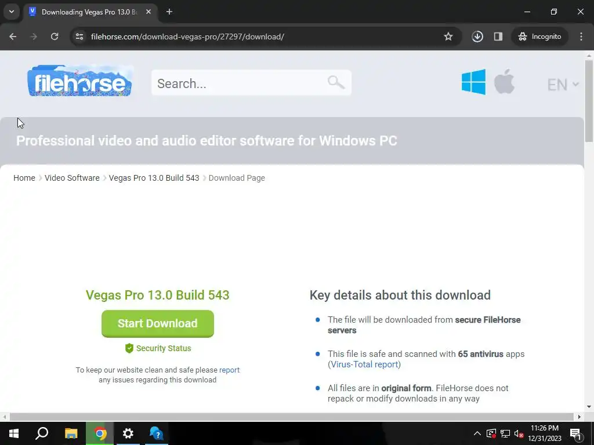Image resolution: width=594 pixels, height=445 pixels.
Task: Open the EN language dropdown
Action: click(563, 85)
